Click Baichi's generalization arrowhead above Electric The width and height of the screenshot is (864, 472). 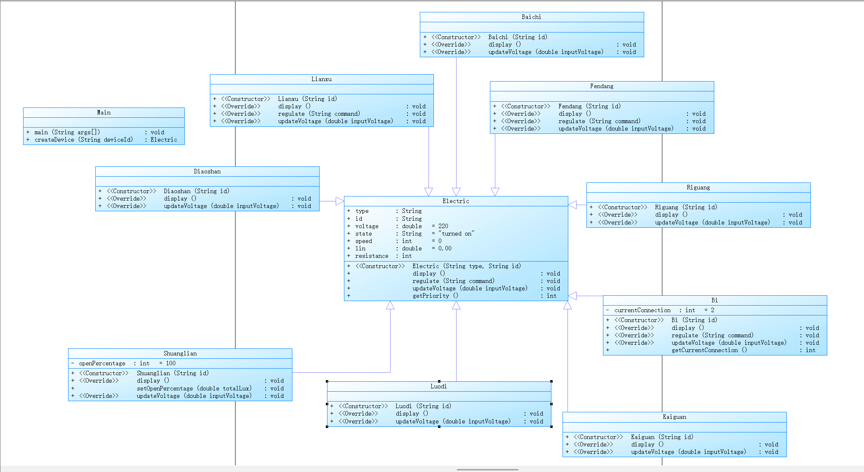click(x=456, y=192)
